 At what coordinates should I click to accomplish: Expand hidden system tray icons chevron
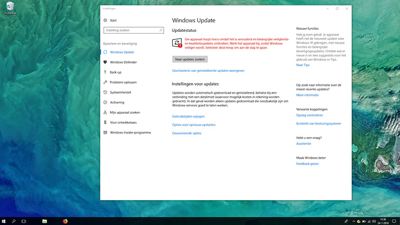click(x=353, y=222)
